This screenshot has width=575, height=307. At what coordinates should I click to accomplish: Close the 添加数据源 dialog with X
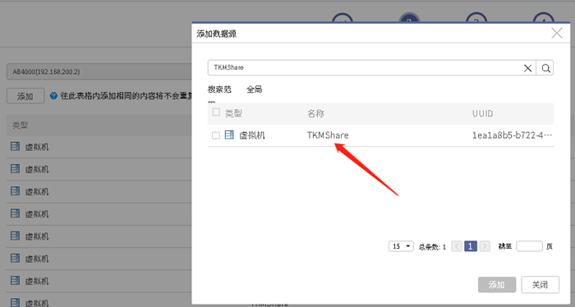pos(557,33)
